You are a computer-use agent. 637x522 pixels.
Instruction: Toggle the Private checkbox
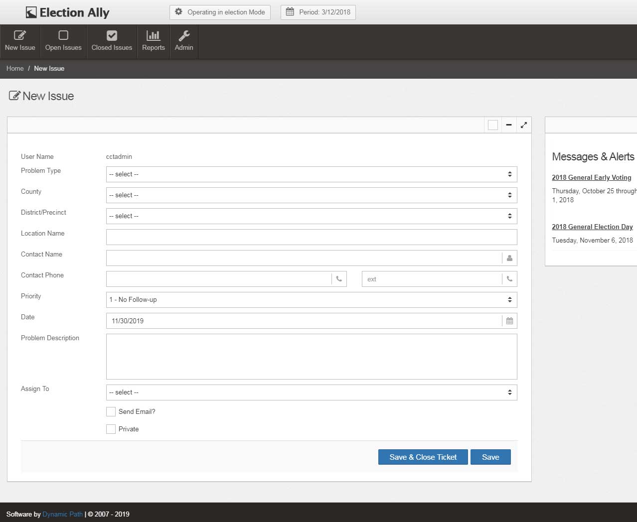pos(111,429)
